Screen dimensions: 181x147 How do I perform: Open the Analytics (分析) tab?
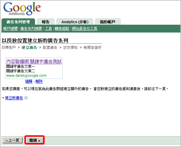tap(75, 22)
